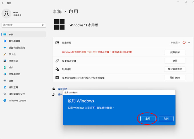The width and height of the screenshot is (194, 139).
Task: Collapse the 啟動狀態 section chevron
Action: coord(189,43)
